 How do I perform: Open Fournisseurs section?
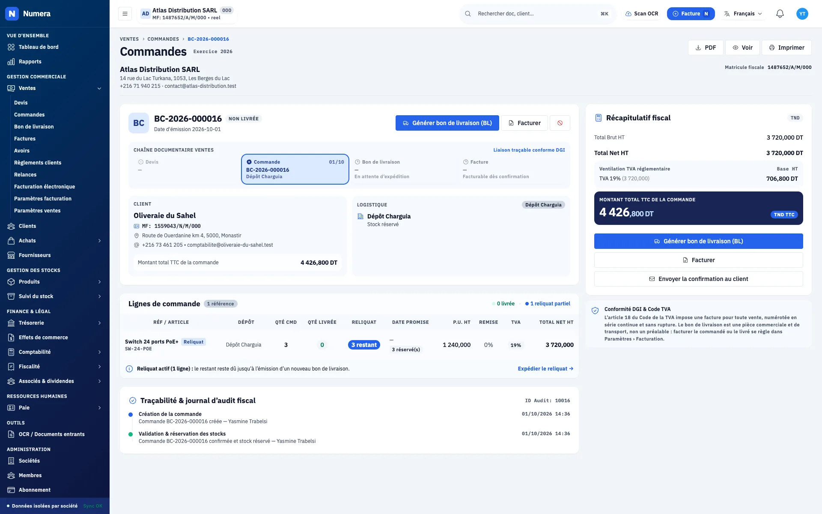coord(55,255)
